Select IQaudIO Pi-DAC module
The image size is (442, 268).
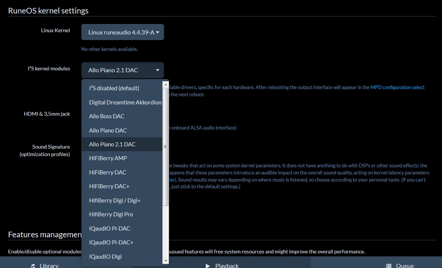pyautogui.click(x=110, y=229)
